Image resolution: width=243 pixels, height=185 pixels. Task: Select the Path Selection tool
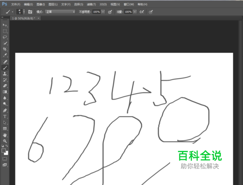(x=5, y=122)
